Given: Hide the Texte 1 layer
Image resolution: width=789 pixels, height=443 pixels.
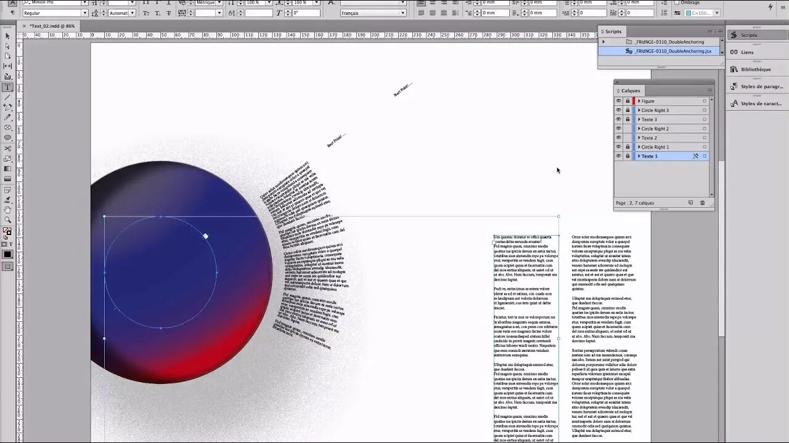Looking at the screenshot, I should 618,156.
